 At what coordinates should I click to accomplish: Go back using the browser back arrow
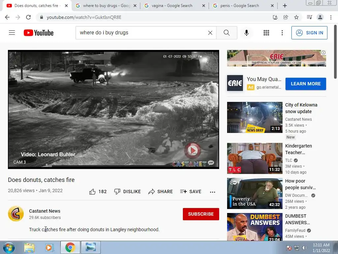[x=7, y=17]
